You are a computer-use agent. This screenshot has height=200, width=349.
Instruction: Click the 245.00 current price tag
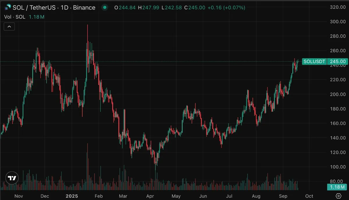click(x=338, y=61)
